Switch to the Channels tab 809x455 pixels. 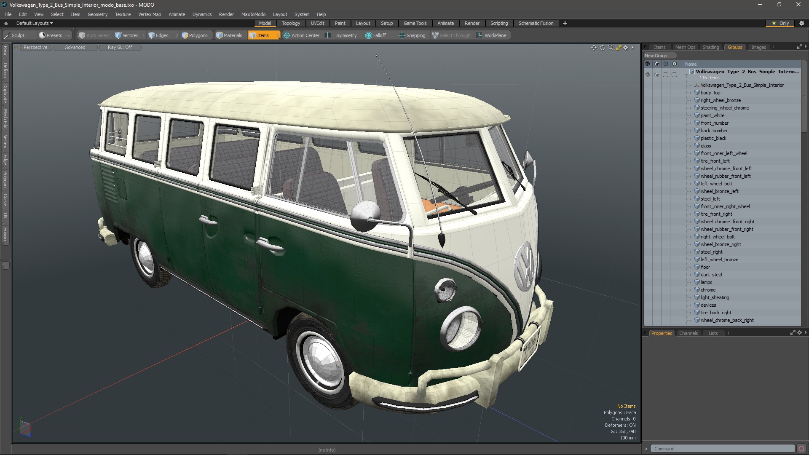(x=688, y=333)
